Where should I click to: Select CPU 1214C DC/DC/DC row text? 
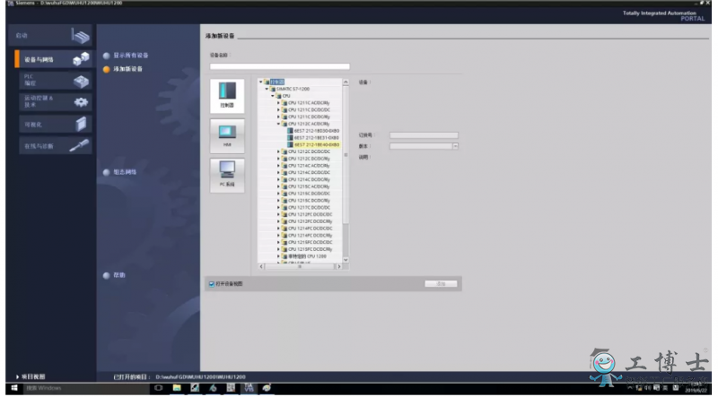click(x=309, y=172)
